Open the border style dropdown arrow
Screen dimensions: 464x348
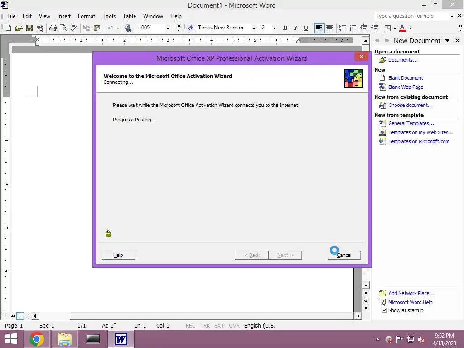pyautogui.click(x=395, y=28)
